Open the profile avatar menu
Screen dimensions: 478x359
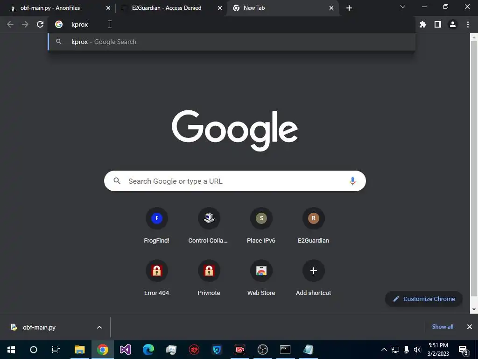(453, 24)
